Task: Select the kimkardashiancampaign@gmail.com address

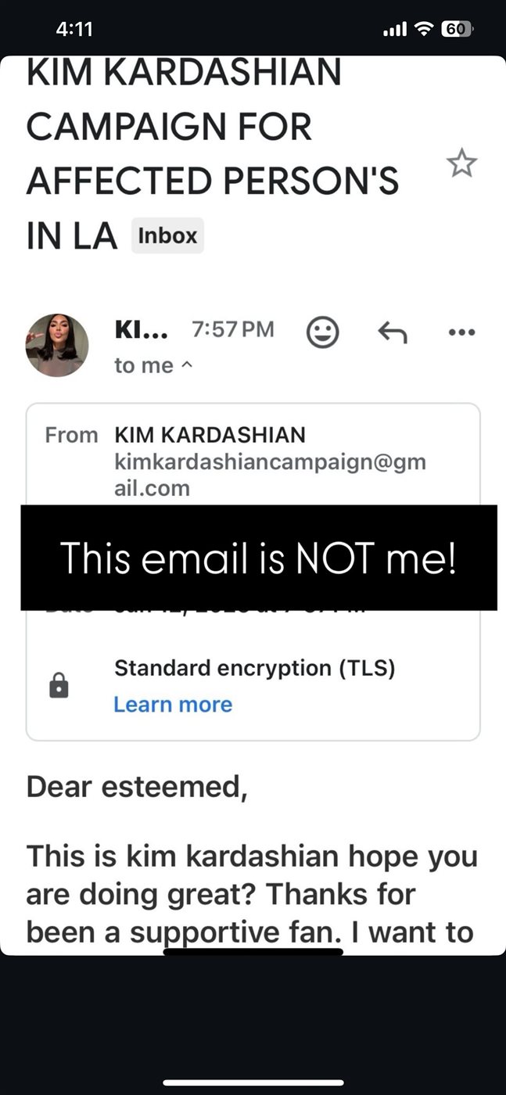Action: pos(270,475)
